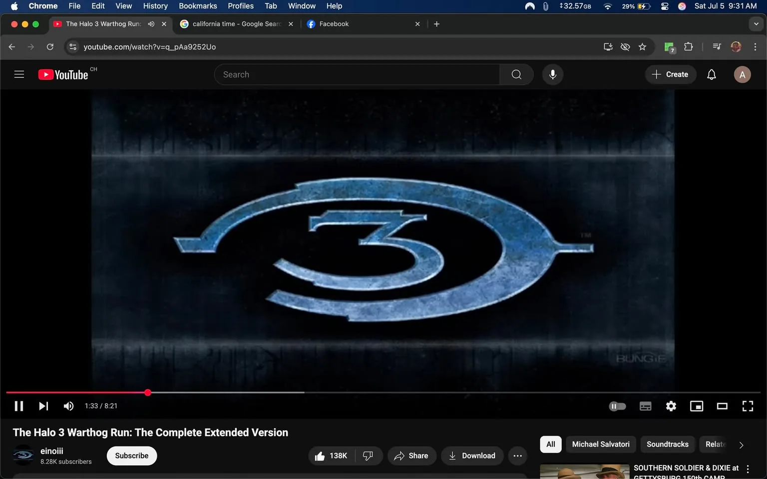Mute the video volume
Viewport: 767px width, 479px height.
tap(68, 406)
